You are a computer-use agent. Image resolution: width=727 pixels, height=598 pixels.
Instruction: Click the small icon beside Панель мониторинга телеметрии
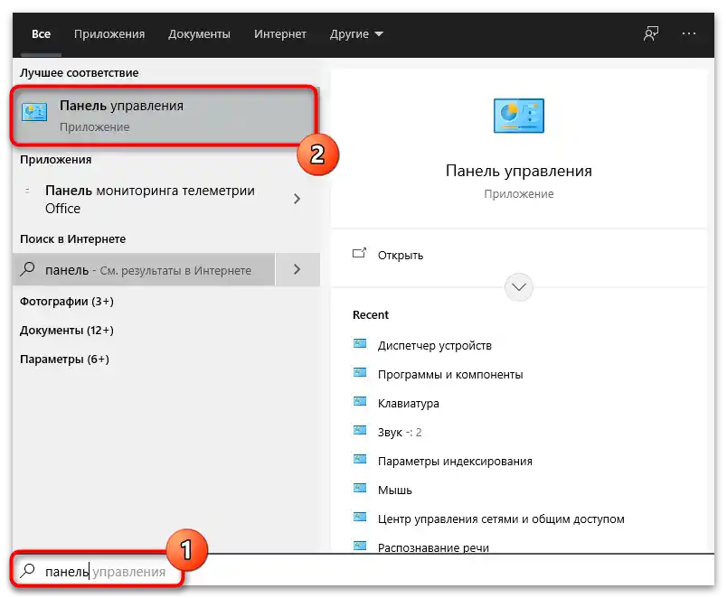point(27,190)
